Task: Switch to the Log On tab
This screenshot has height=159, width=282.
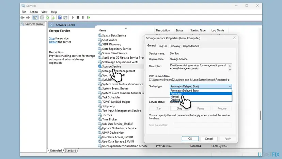Action: [x=163, y=46]
